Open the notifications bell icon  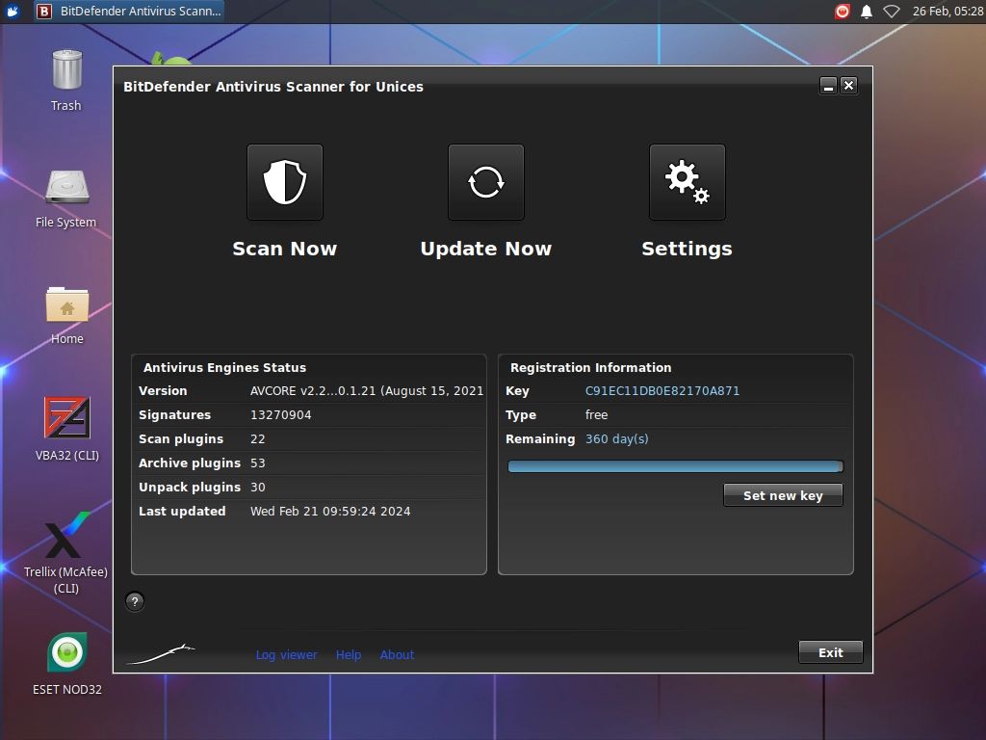point(867,12)
